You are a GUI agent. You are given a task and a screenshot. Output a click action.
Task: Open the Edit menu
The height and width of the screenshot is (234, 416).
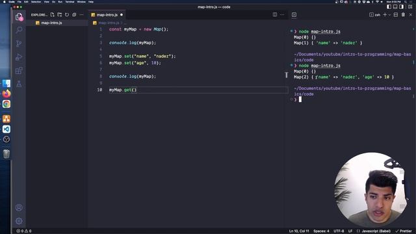pos(26,1)
